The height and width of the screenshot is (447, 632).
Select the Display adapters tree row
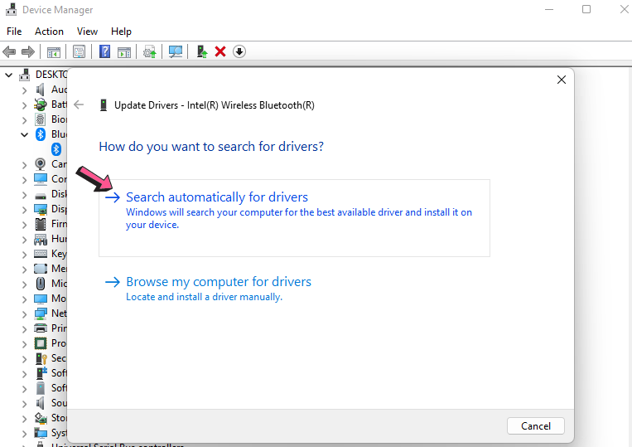tap(51, 209)
